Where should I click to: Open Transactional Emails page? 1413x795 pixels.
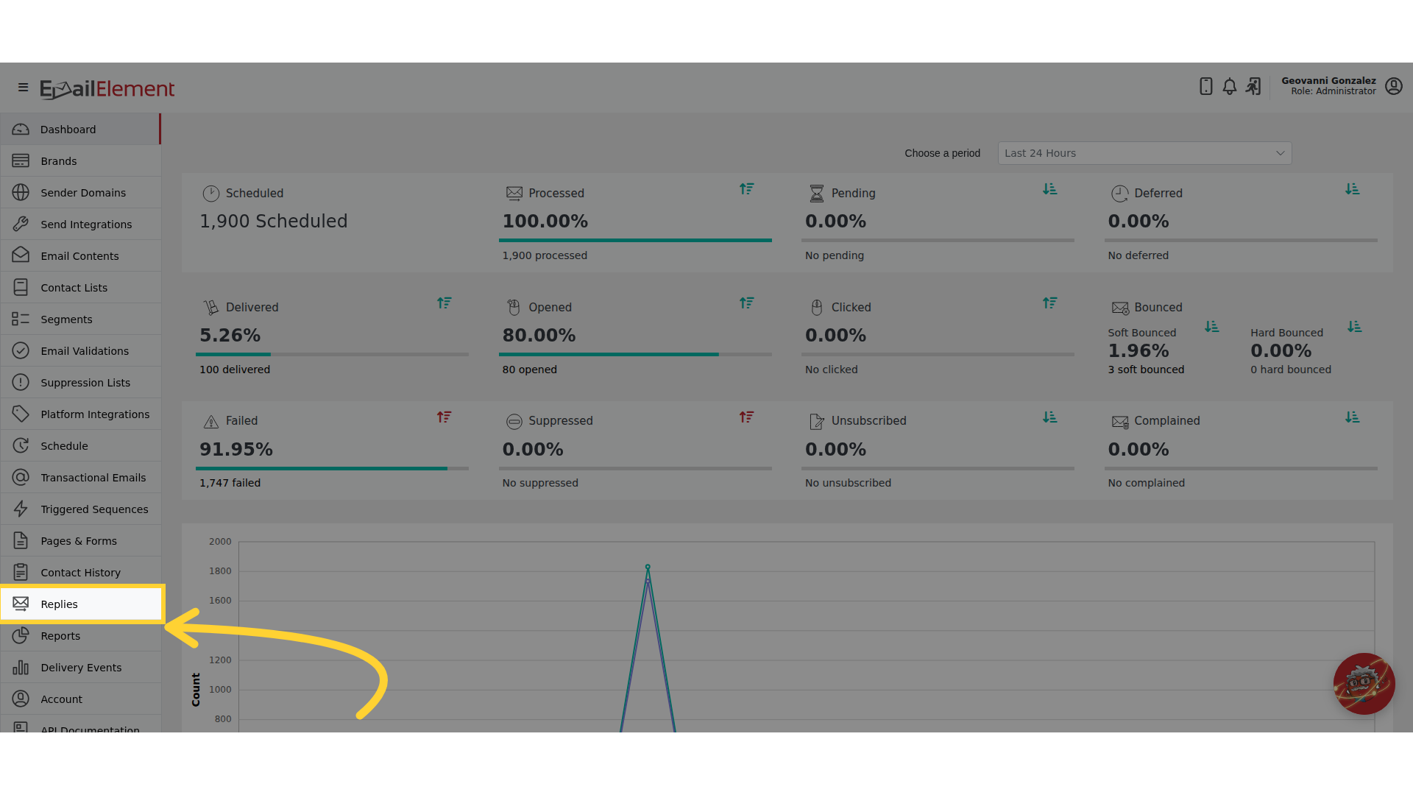coord(81,478)
